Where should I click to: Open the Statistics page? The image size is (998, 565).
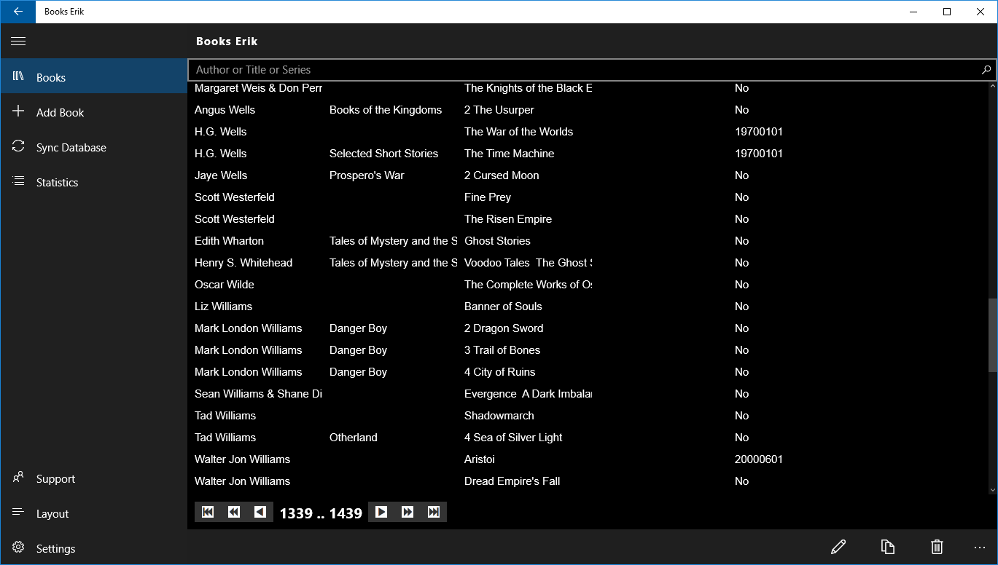(94, 181)
